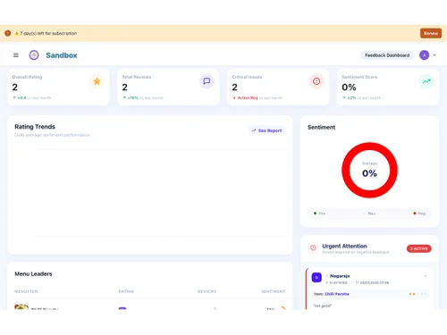447x335 pixels.
Task: Click the first menu item food thumbnail
Action: click(21, 306)
